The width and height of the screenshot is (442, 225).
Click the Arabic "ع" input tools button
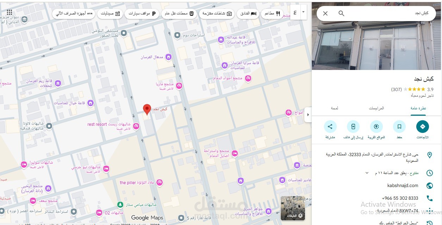coord(295,13)
